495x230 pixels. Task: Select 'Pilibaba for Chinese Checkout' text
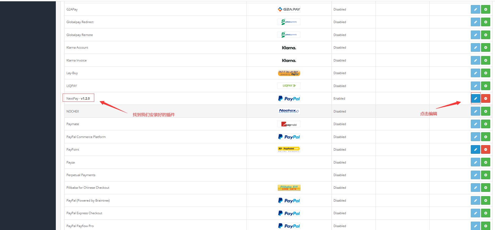pyautogui.click(x=88, y=188)
